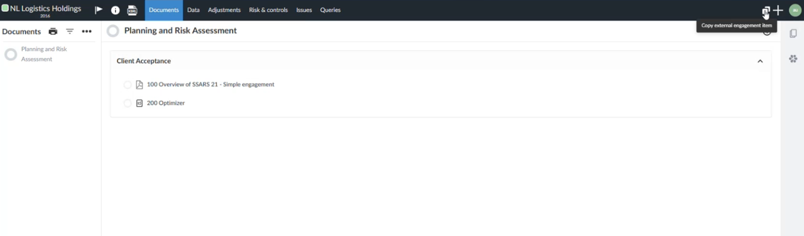Collapse the Client Acceptance section chevron

(x=760, y=61)
